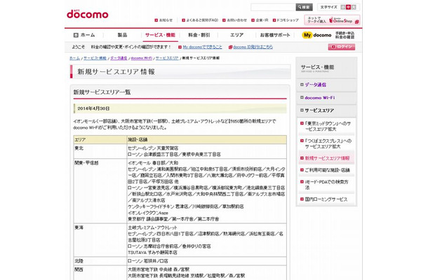Screen dimensions: 428x280
Task: Click the TSUTAYA すみや静岡本店 table text
Action: [152, 253]
